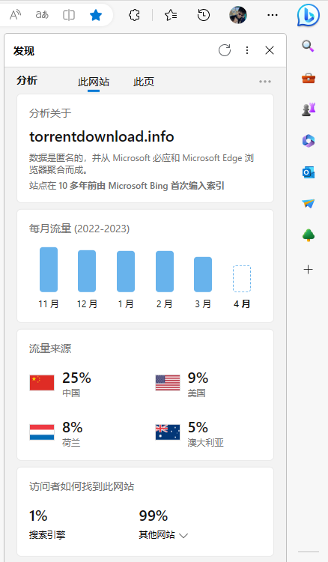Screen dimensions: 328x562
Task: Open the browser Extensions puzzle icon
Action: click(134, 15)
